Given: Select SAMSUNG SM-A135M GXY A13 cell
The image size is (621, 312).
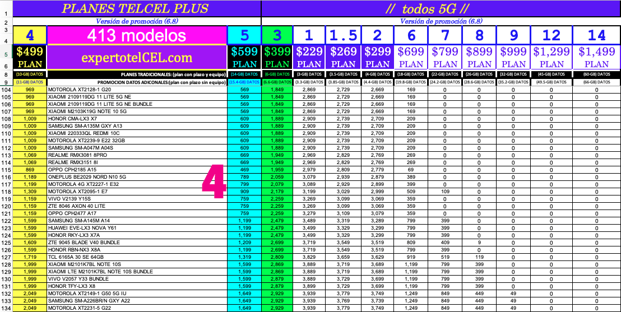Looking at the screenshot, I should tap(137, 126).
